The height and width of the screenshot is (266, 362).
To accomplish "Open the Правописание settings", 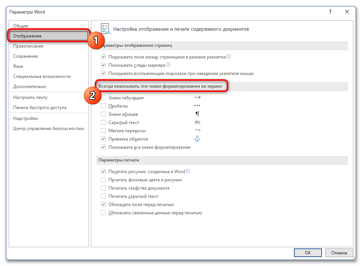I will click(49, 46).
